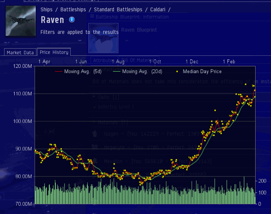The width and height of the screenshot is (271, 214).
Task: Click the Moving Avg. (20d) legend label
Action: point(142,71)
